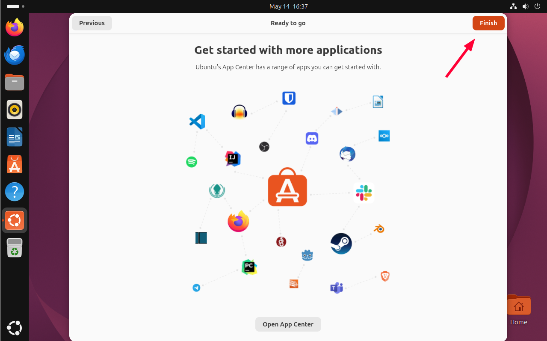This screenshot has height=341, width=547.
Task: Open LibreOffice Writer in the dock
Action: [x=15, y=137]
